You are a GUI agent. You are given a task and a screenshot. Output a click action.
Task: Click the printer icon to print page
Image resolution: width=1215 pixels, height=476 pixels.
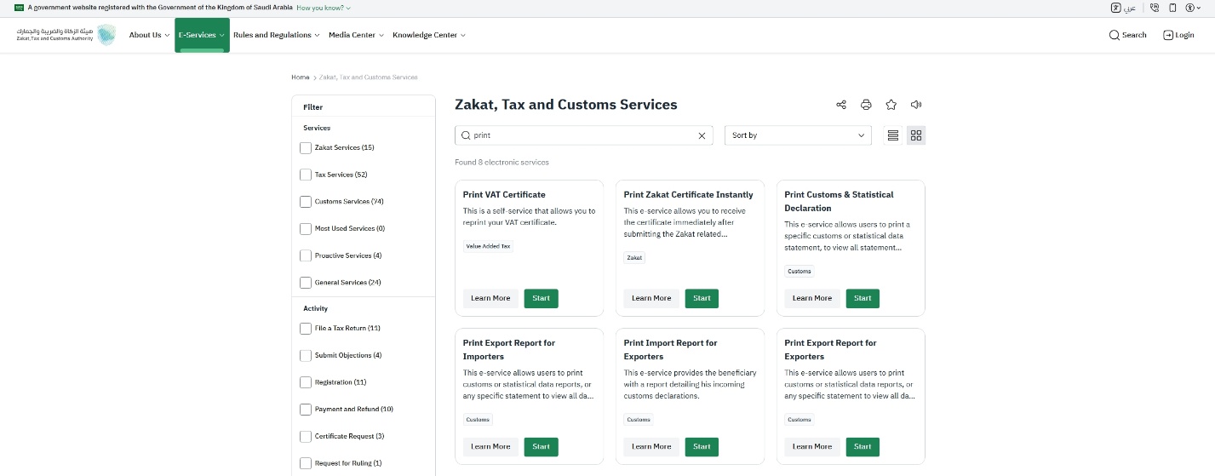[866, 105]
